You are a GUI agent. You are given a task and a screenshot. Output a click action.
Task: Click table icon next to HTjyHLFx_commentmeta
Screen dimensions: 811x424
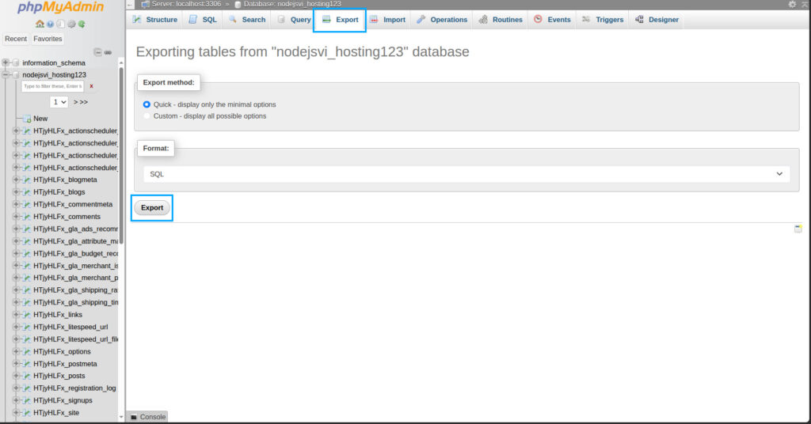[27, 205]
